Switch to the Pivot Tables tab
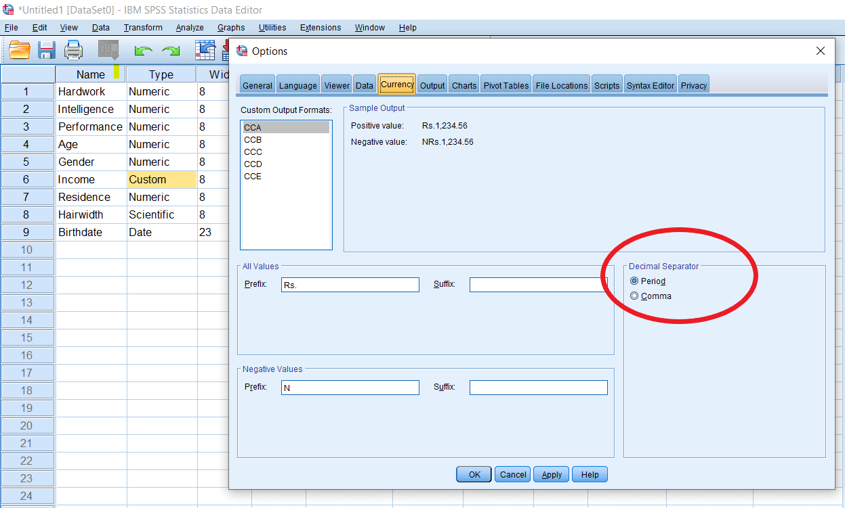The height and width of the screenshot is (508, 845). [506, 86]
